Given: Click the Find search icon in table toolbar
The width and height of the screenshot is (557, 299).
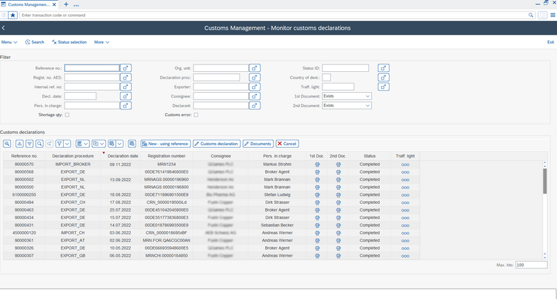Looking at the screenshot, I should coord(39,144).
